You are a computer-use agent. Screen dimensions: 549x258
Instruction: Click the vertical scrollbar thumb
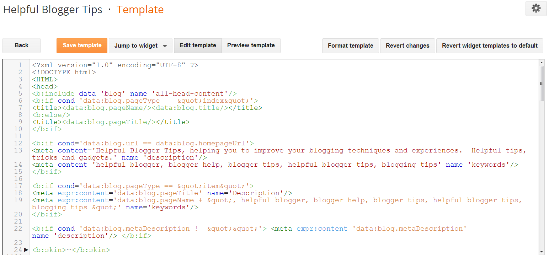[541, 84]
